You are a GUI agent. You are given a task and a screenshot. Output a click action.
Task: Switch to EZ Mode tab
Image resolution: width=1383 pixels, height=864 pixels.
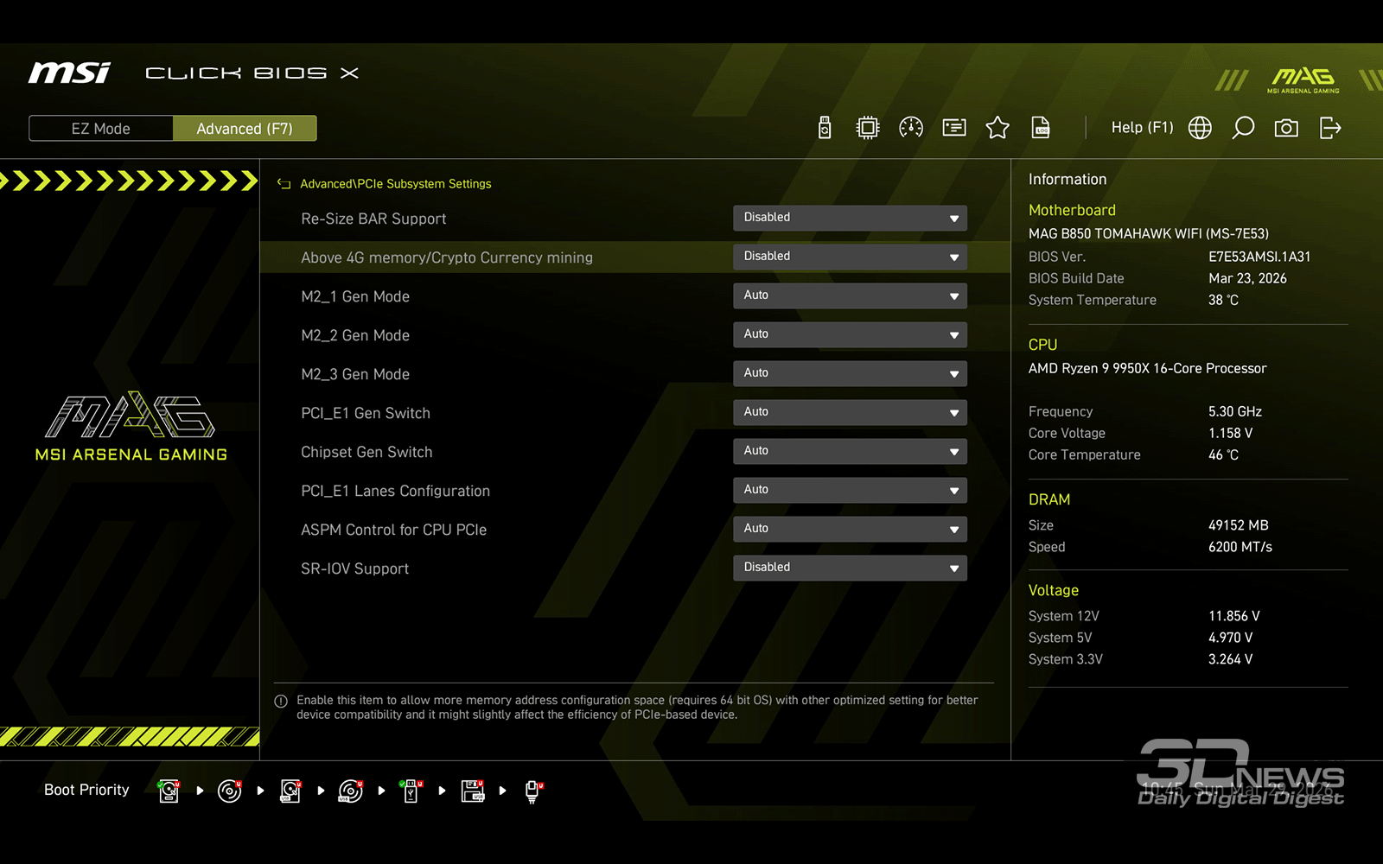tap(101, 129)
